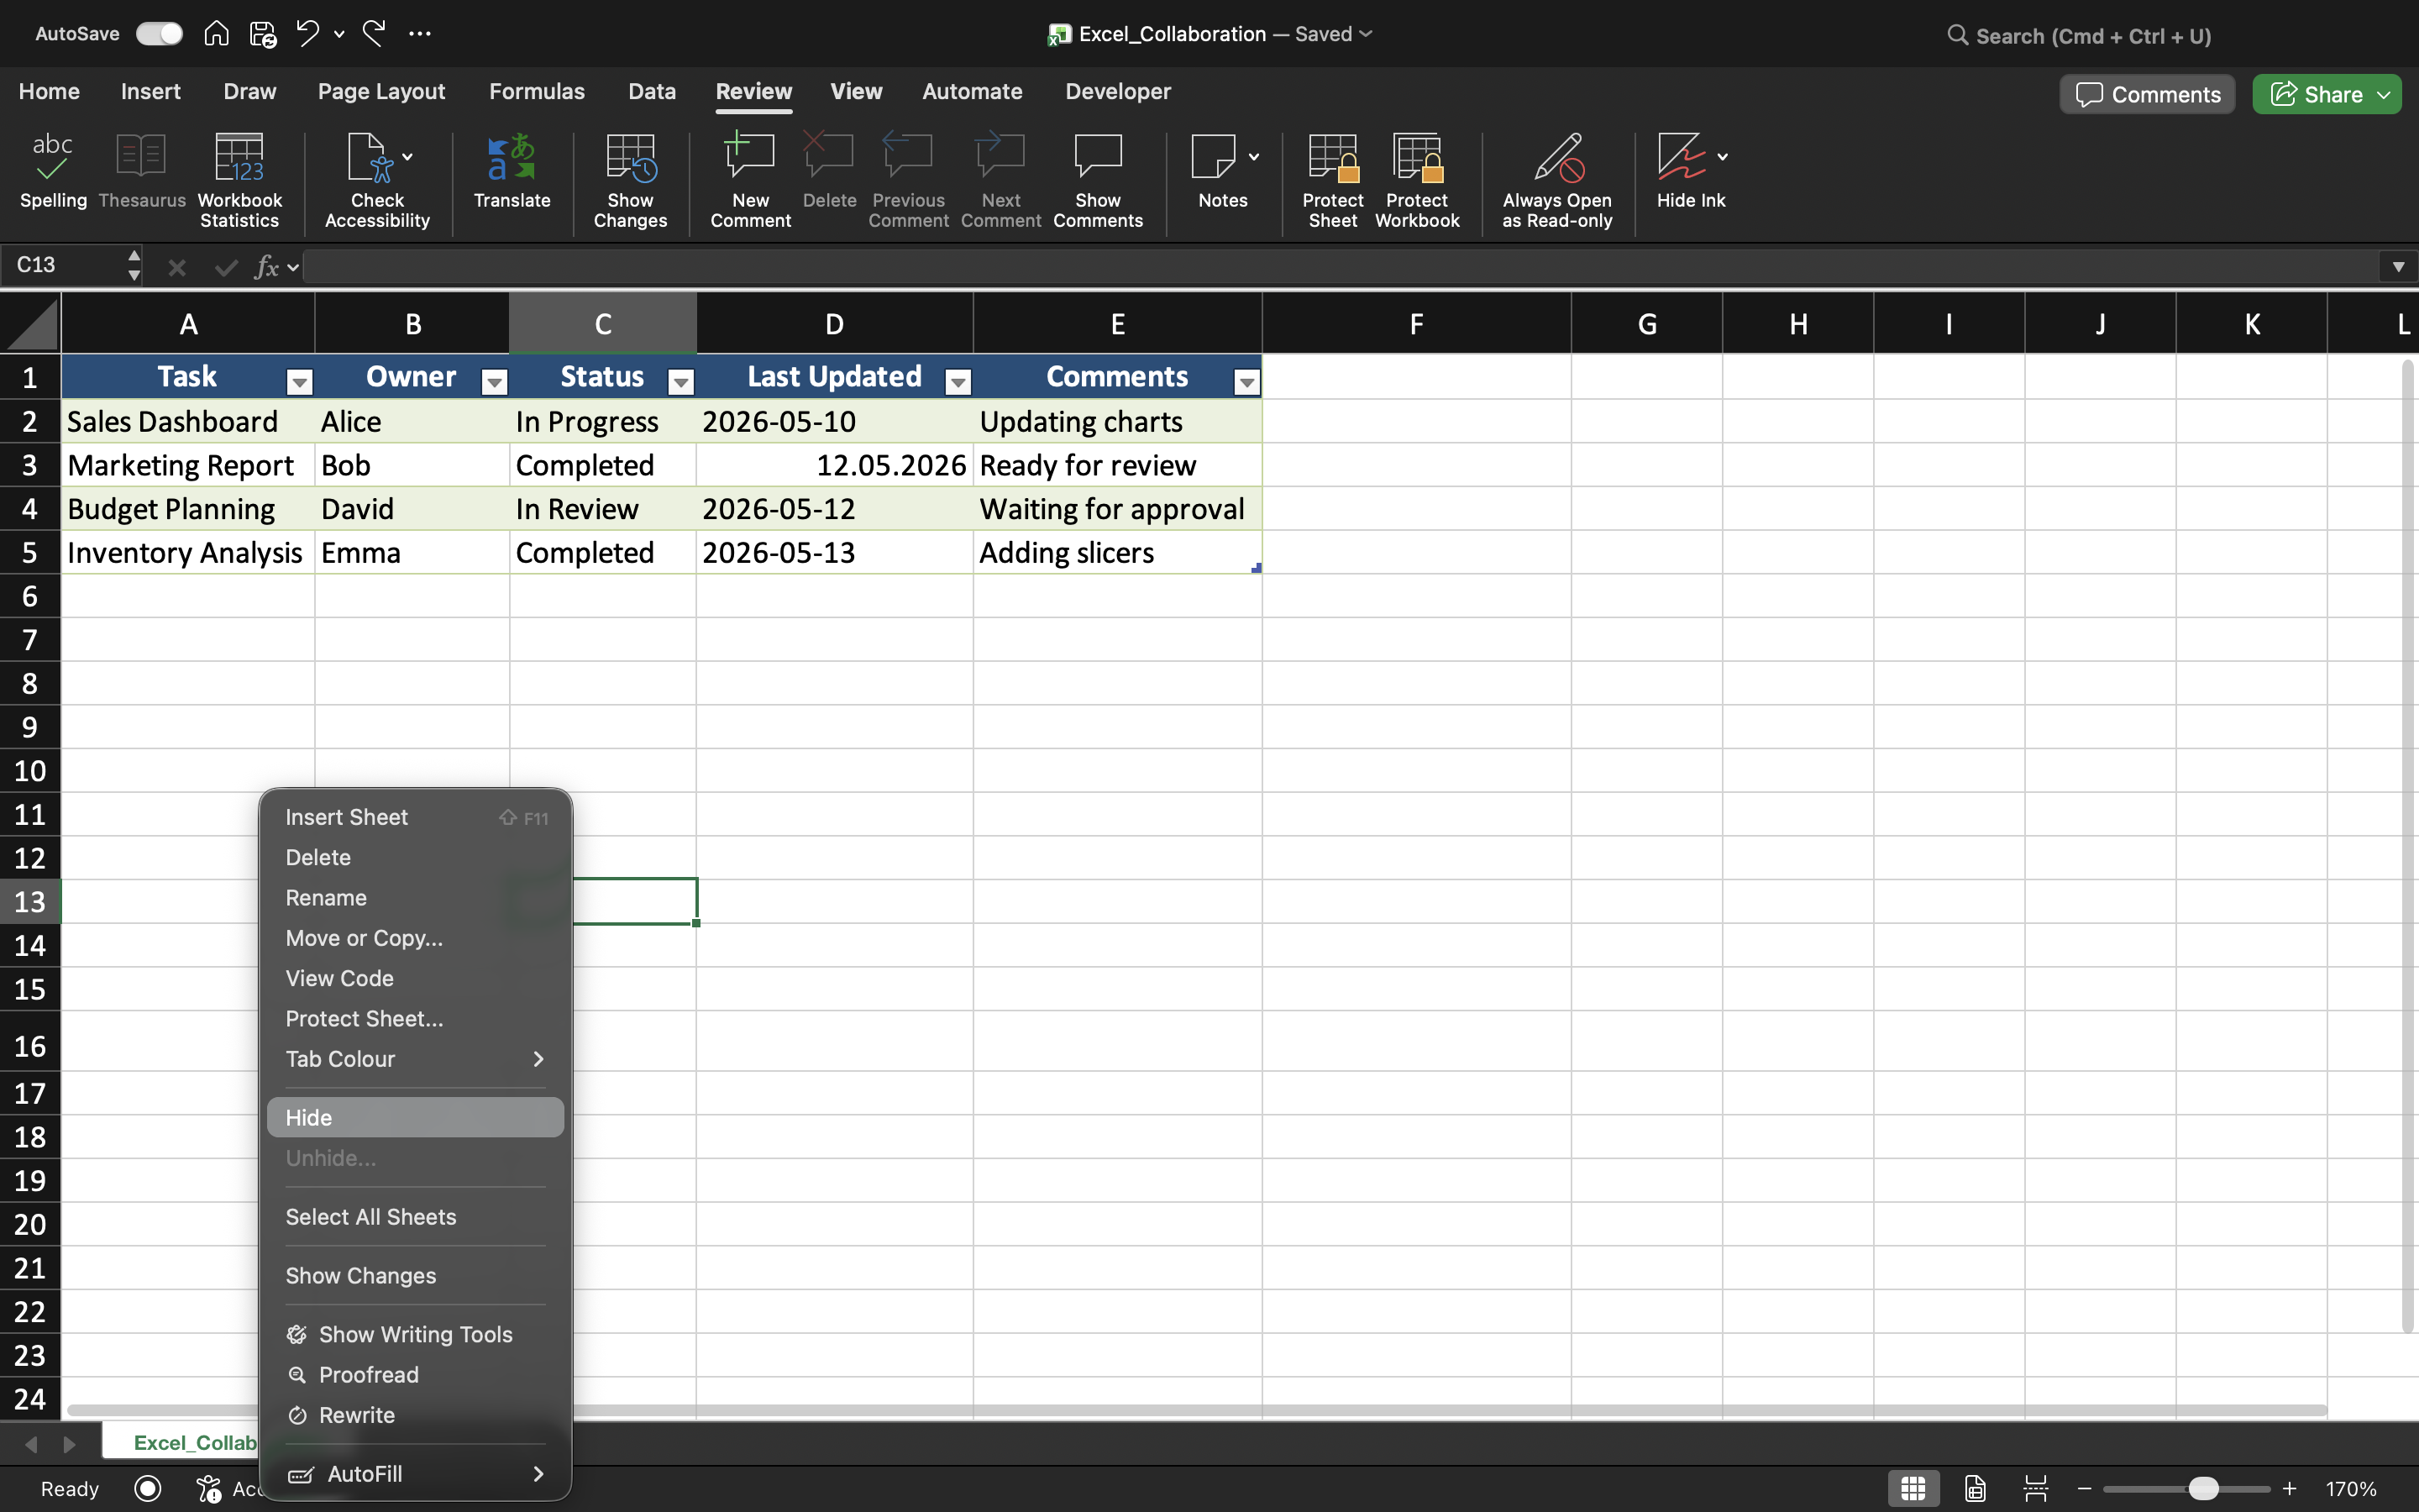The image size is (2419, 1512).
Task: Click the zoom slider handle
Action: [x=2204, y=1489]
